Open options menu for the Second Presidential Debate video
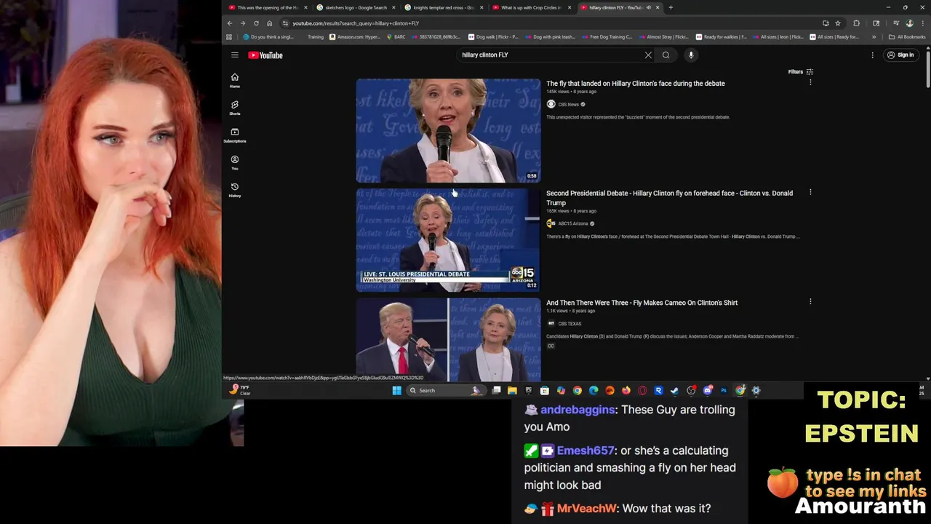 pyautogui.click(x=810, y=193)
